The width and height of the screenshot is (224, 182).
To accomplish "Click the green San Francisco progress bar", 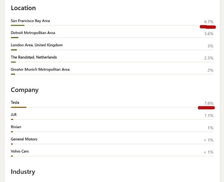I will click(18, 25).
